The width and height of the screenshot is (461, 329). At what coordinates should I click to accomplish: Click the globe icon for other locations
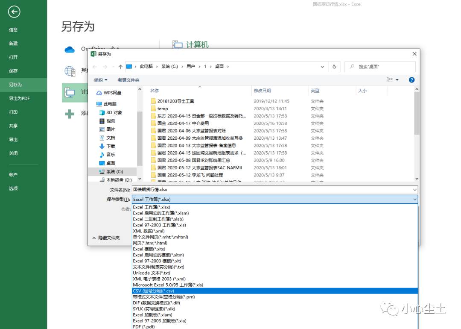click(x=70, y=71)
